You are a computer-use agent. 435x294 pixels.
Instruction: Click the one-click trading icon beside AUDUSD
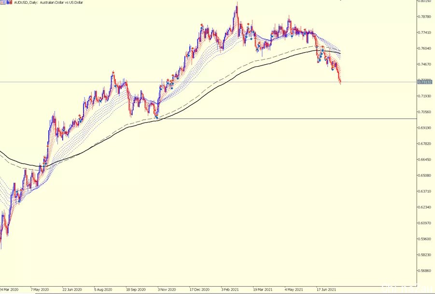[x=2, y=2]
